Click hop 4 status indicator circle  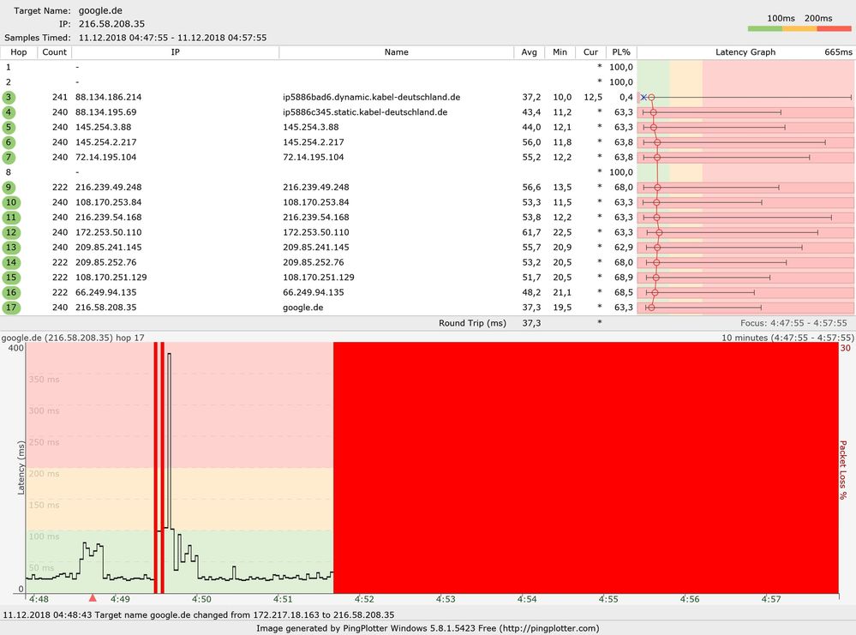pos(9,112)
